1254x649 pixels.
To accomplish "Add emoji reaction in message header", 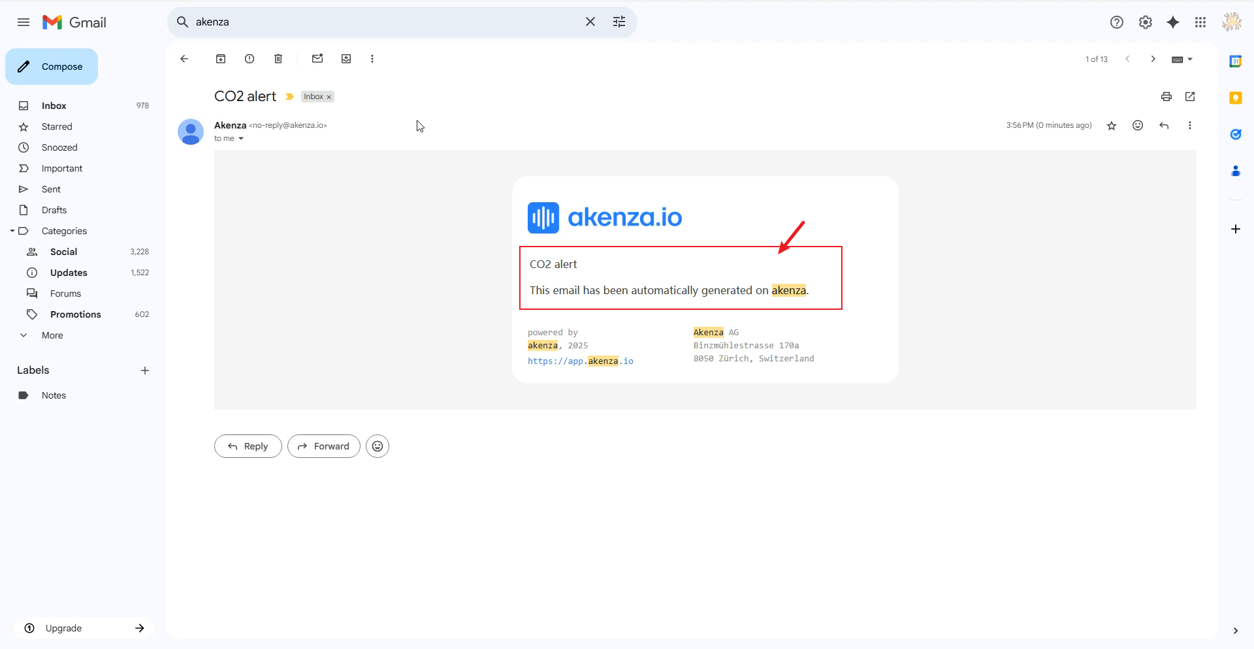I will tap(1138, 125).
